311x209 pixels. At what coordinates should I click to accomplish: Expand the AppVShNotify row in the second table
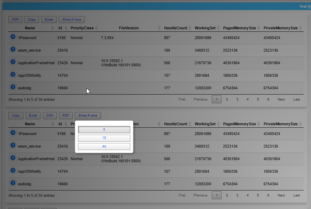click(x=13, y=170)
